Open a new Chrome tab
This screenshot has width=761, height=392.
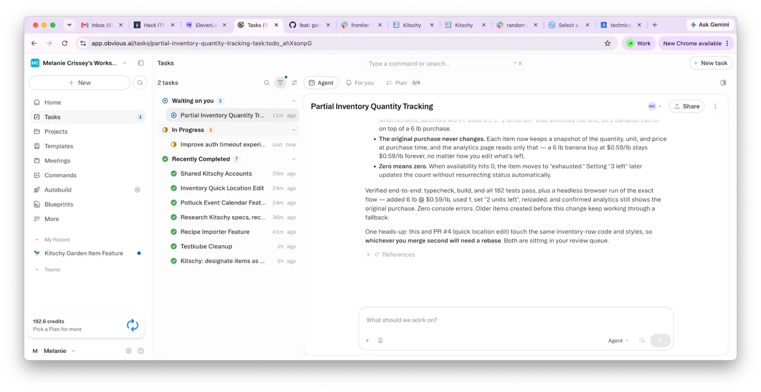[655, 25]
